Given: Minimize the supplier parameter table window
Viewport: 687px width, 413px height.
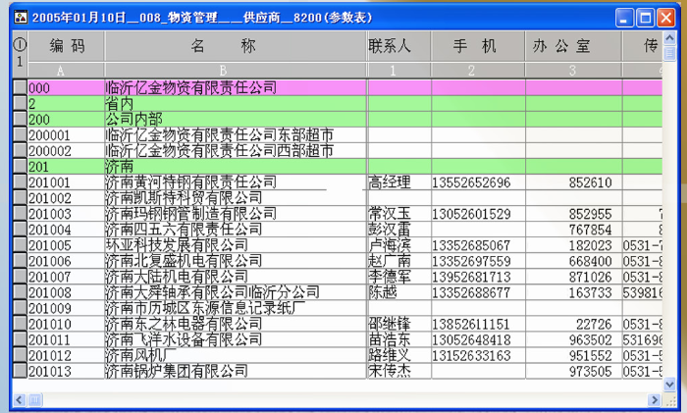Looking at the screenshot, I should [x=625, y=17].
